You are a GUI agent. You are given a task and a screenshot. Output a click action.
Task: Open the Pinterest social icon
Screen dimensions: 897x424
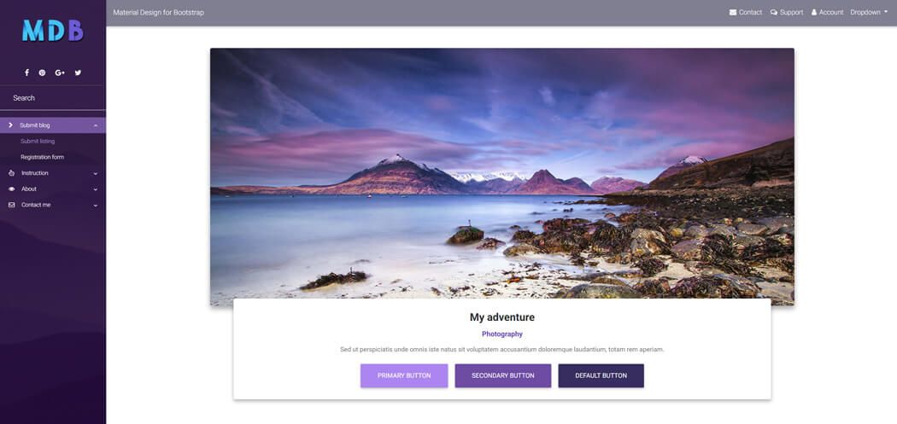(x=43, y=73)
